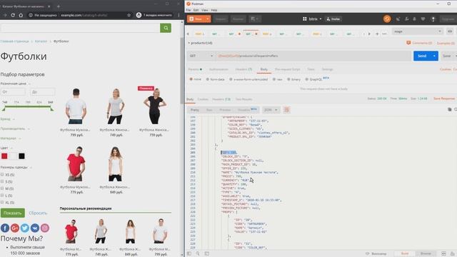
Task: Open the Send button dropdown arrow
Action: [434, 56]
